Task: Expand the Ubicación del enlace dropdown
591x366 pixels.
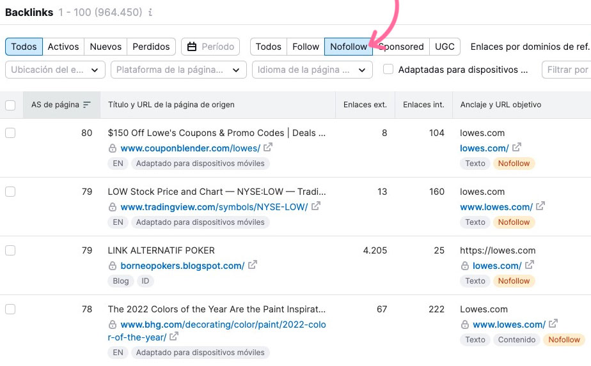Action: (55, 70)
